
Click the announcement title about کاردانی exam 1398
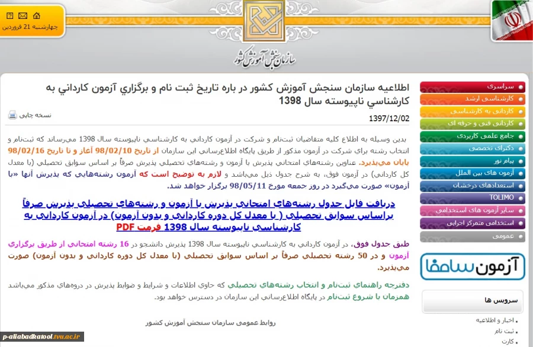[227, 94]
